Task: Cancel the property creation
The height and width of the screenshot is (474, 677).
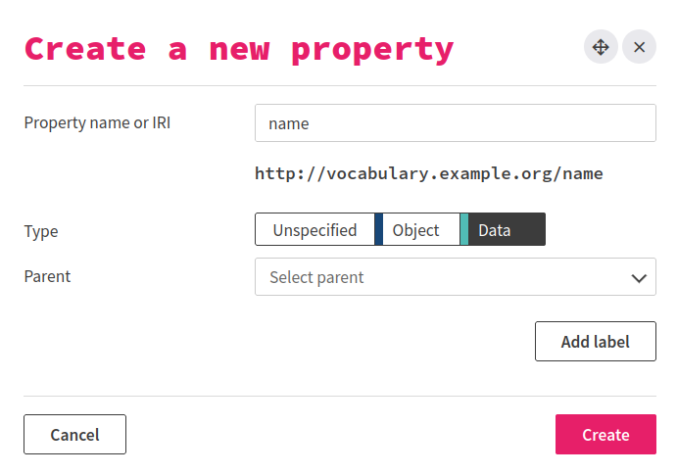Action: 74,435
